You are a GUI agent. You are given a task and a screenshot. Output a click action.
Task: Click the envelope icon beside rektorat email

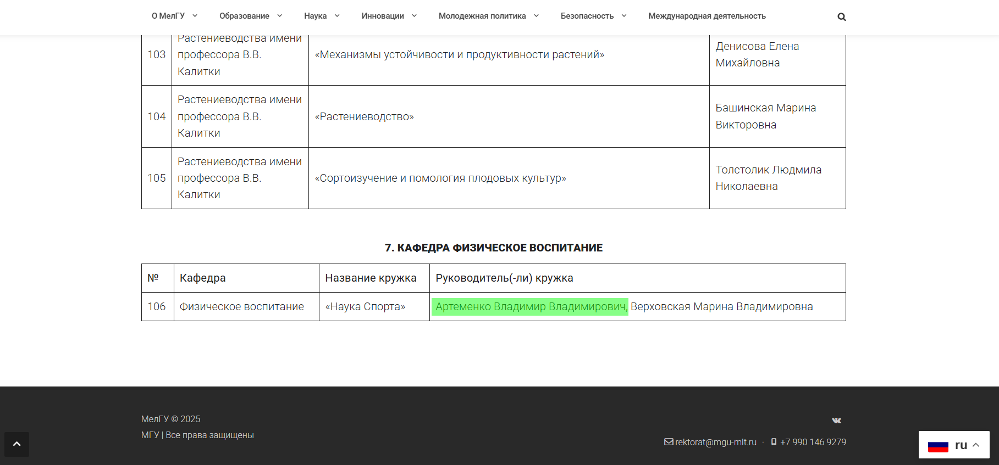click(x=669, y=442)
